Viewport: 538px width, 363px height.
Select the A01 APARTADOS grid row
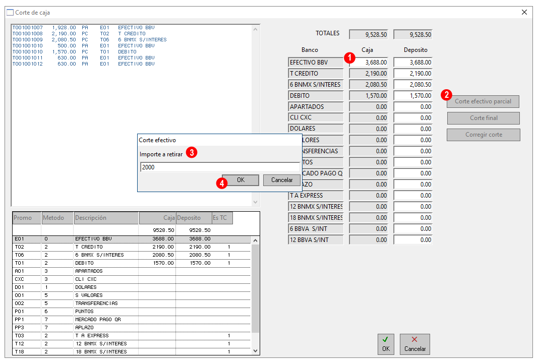pyautogui.click(x=132, y=271)
